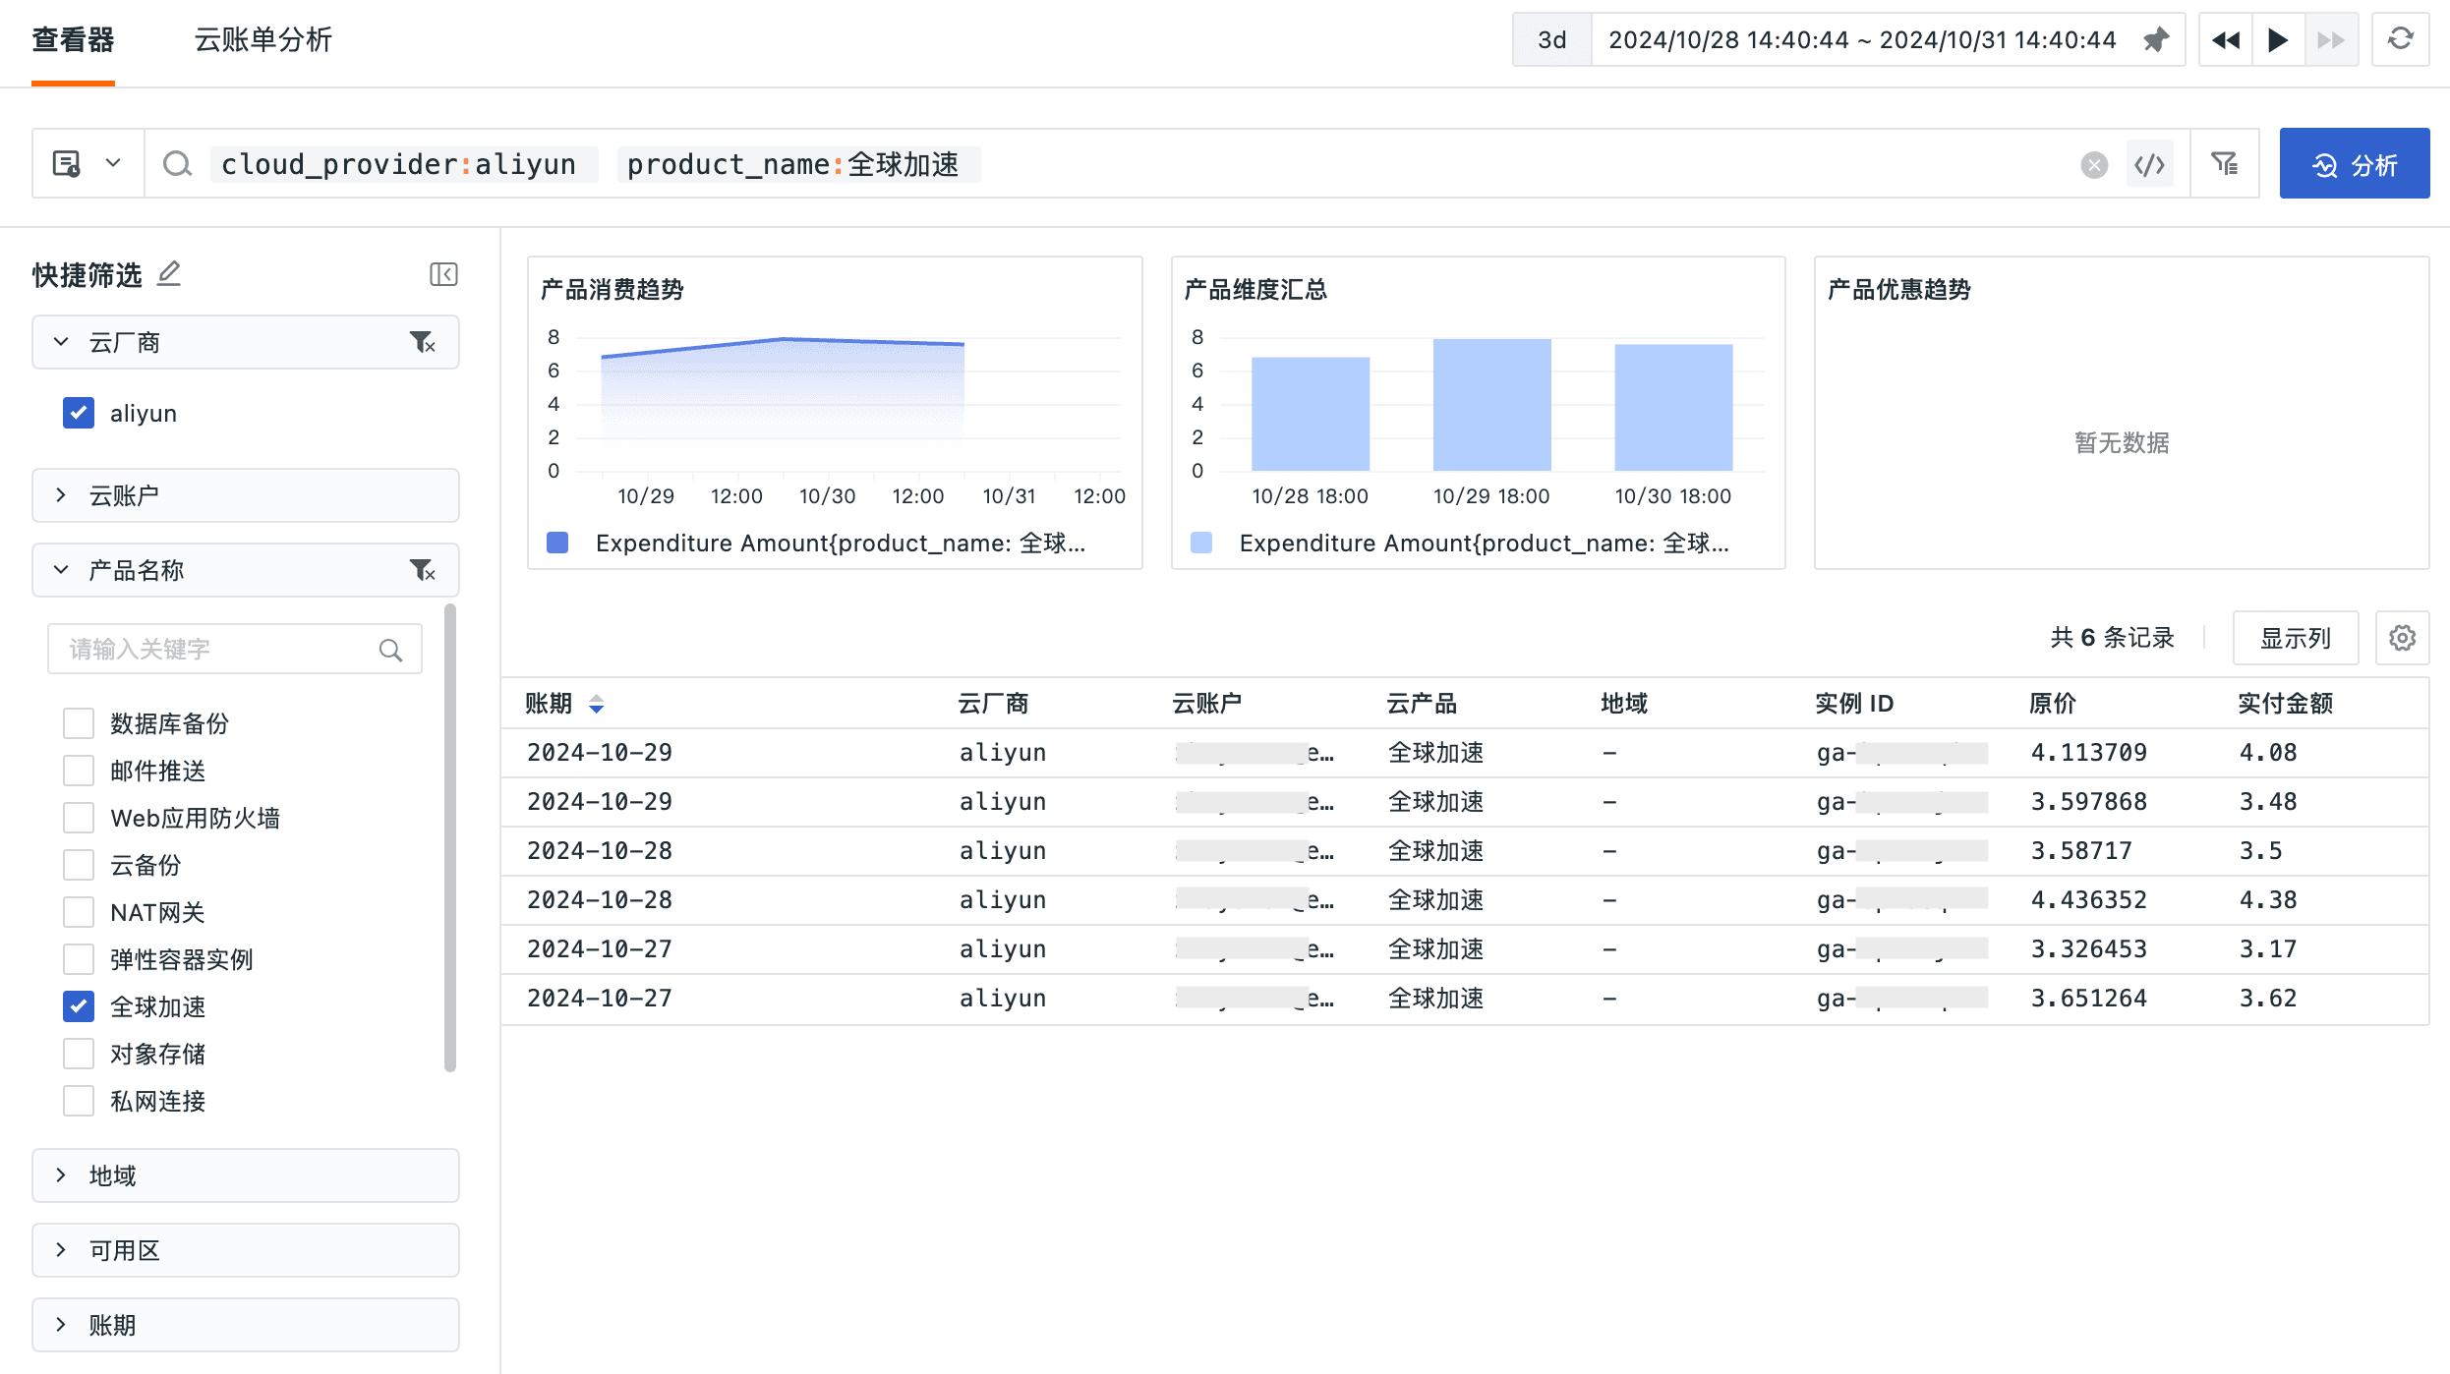Open the search mode dropdown arrow
Image resolution: width=2450 pixels, height=1374 pixels.
tap(113, 163)
